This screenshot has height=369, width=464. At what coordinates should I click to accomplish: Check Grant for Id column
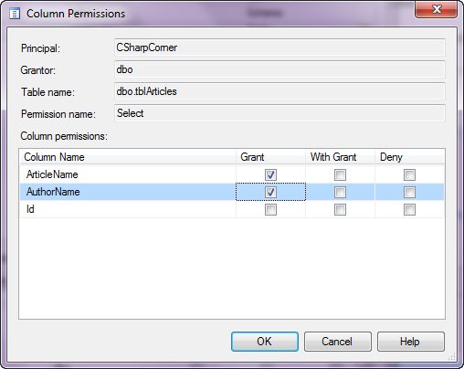pyautogui.click(x=270, y=209)
